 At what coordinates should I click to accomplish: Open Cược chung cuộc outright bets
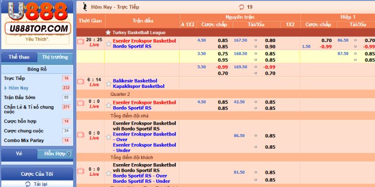[x=23, y=131]
